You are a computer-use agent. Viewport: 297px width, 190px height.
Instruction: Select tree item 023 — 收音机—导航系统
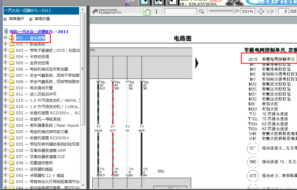(38, 119)
